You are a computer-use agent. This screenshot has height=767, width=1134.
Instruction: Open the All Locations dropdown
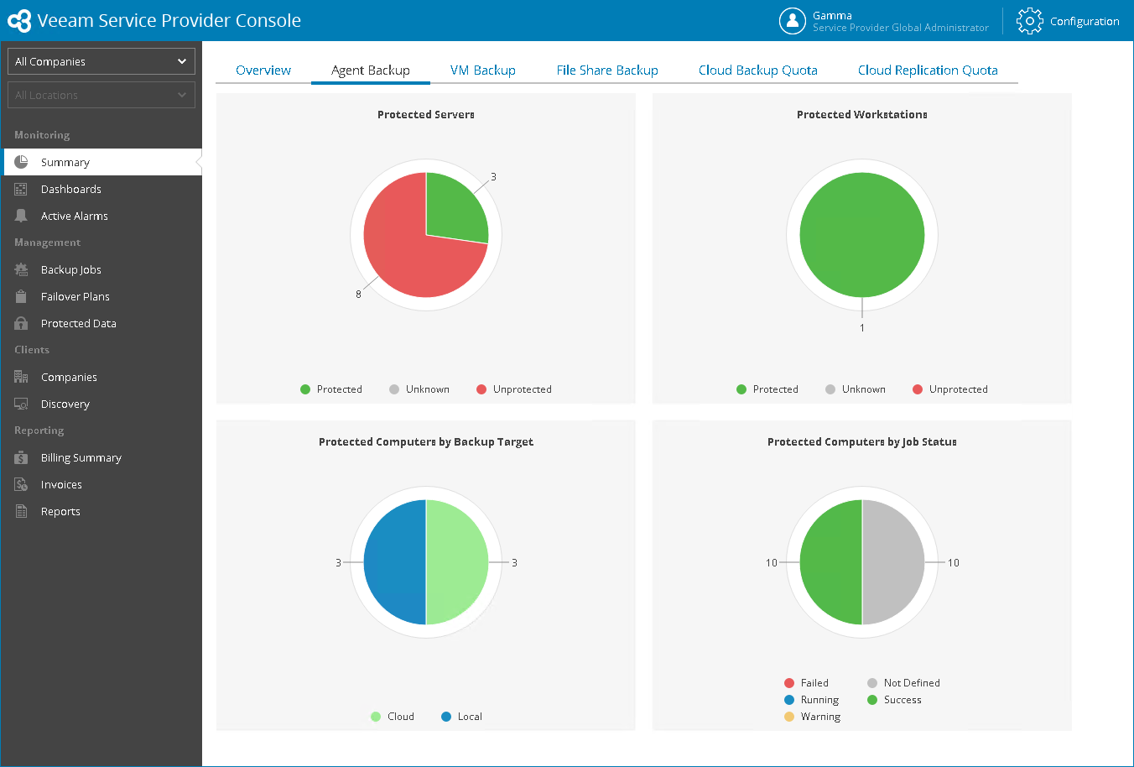[101, 95]
